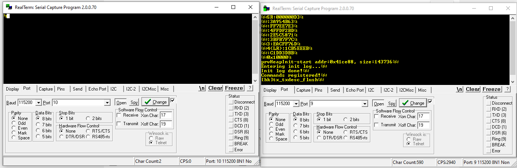The image size is (517, 168).
Task: Expand Port 9 dropdown in right window
Action: point(365,104)
